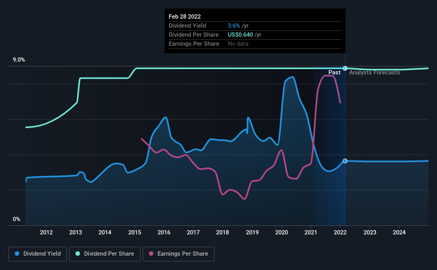This screenshot has height=270, width=437.
Task: Click the 2015 x-axis label
Action: (x=135, y=232)
